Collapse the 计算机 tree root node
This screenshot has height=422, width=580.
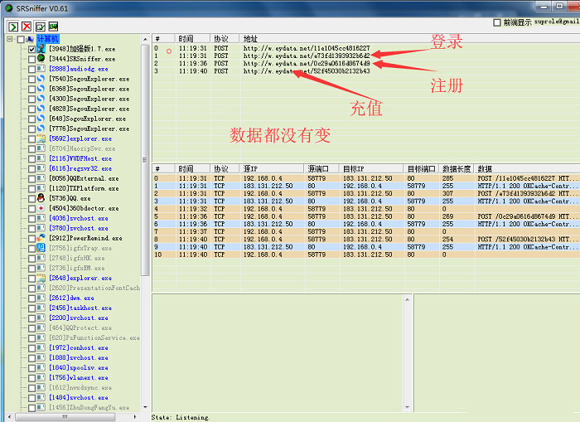pyautogui.click(x=10, y=39)
